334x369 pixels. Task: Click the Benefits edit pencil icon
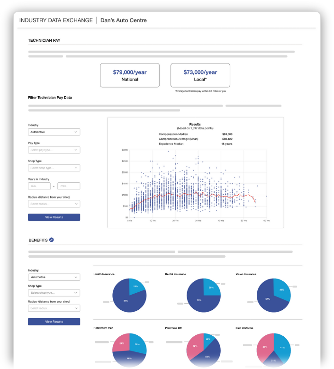51,240
